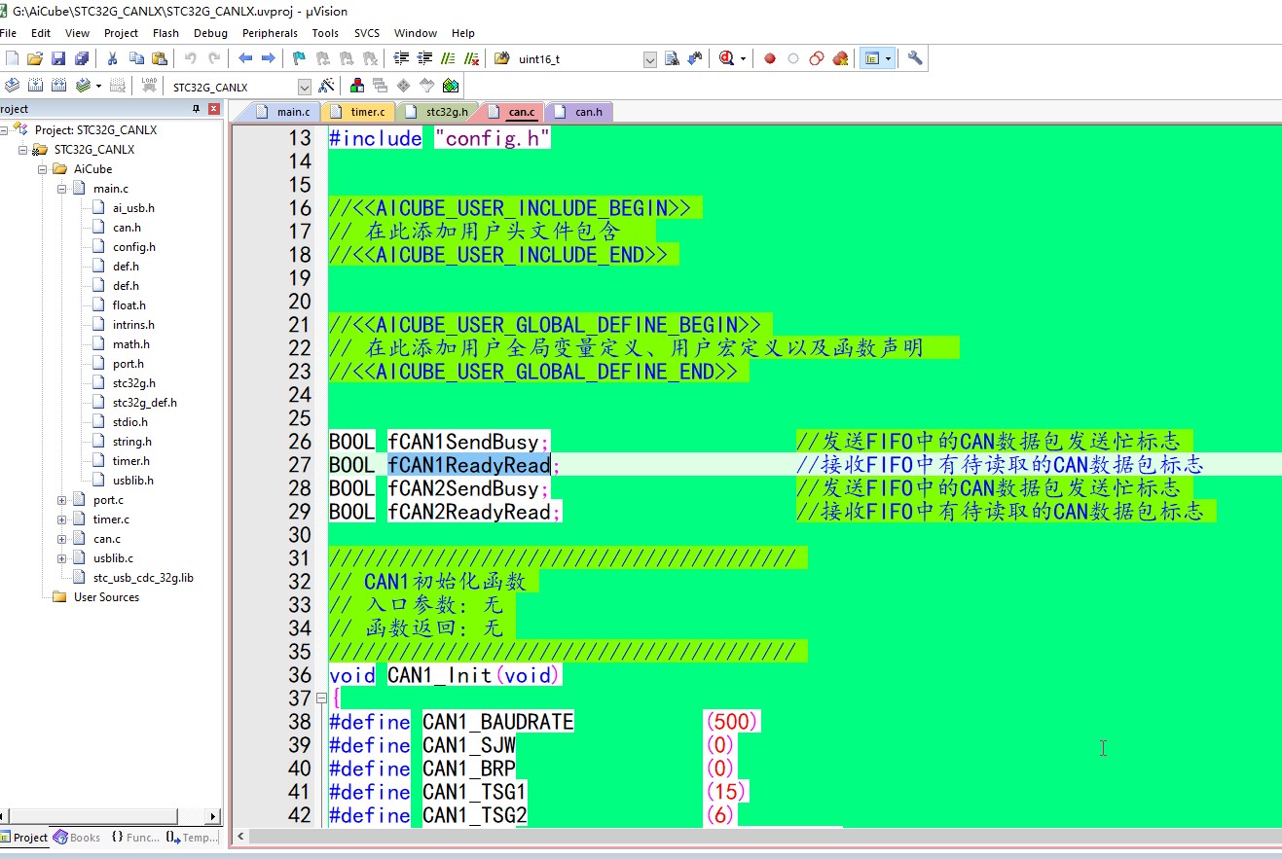Toggle fold marker at line 37
1282x859 pixels.
[x=321, y=698]
